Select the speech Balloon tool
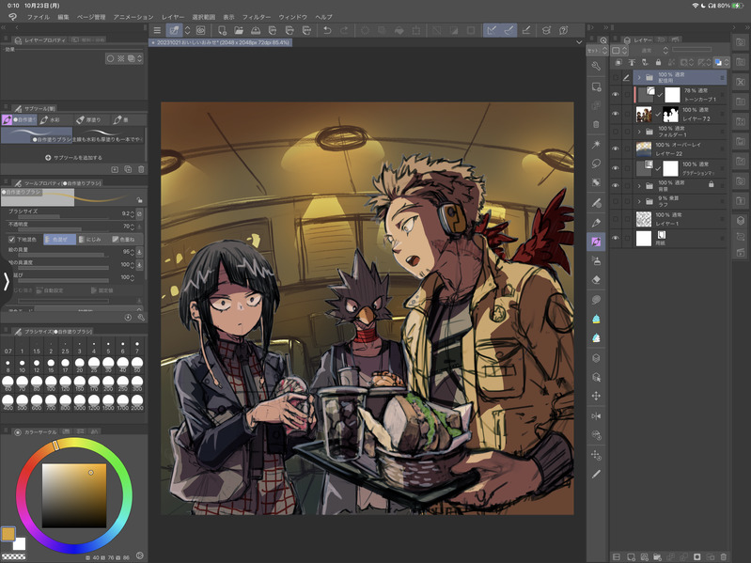Viewport: 751px width, 563px height. [596, 300]
